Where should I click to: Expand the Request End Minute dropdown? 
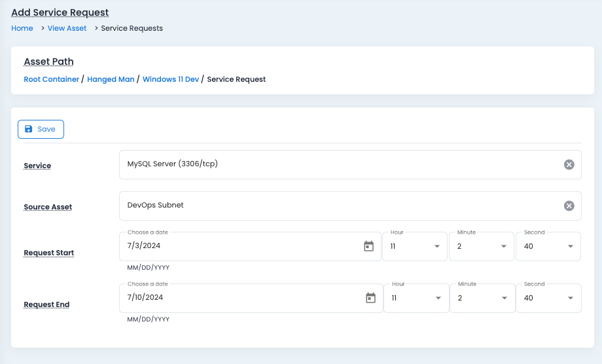click(x=482, y=298)
